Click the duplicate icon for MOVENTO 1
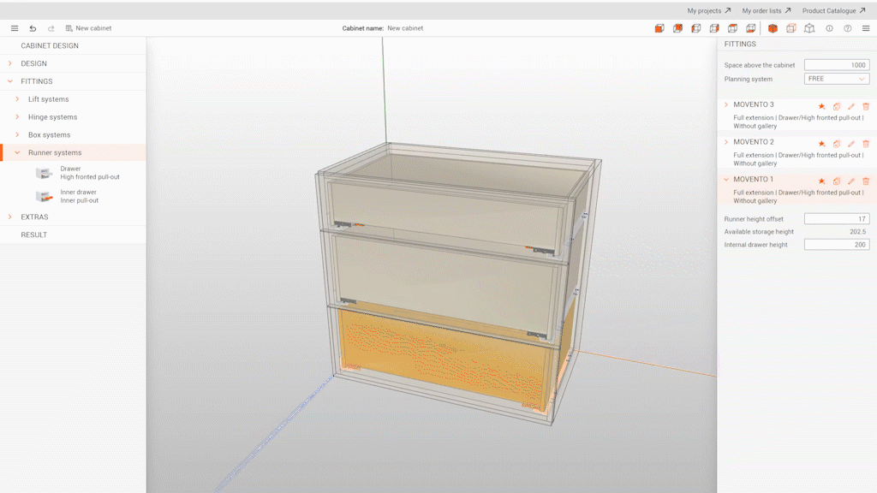877x493 pixels. coord(836,181)
